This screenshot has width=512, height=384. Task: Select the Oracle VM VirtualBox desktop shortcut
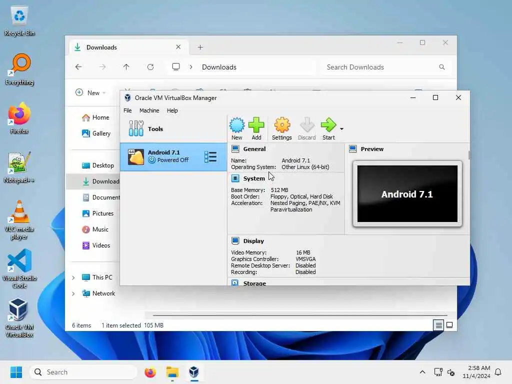(x=19, y=317)
